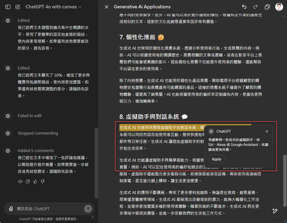The width and height of the screenshot is (287, 223).
Task: Click the ChatGPT logo beside Failed to edit
Action: coord(8,116)
